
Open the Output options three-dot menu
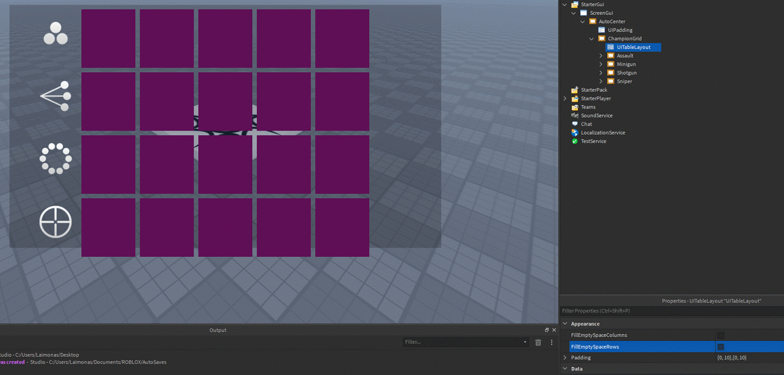click(x=551, y=341)
